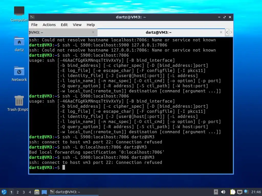
Task: Minimize the terminal window
Action: pos(219,17)
